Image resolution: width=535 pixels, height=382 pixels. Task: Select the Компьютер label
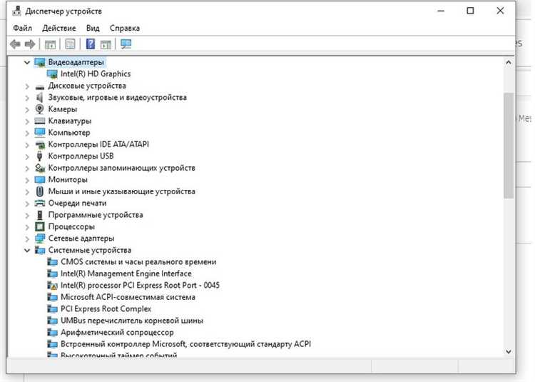(69, 133)
